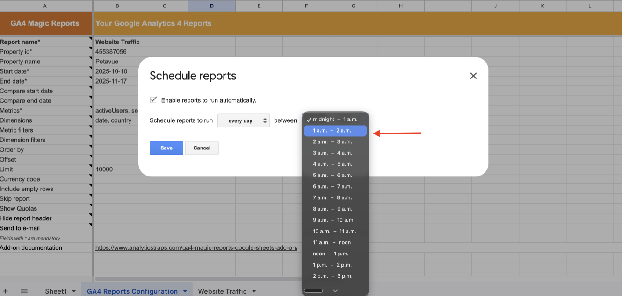Click the start date 2025-10-10 cell
This screenshot has height=296, width=622.
[117, 71]
